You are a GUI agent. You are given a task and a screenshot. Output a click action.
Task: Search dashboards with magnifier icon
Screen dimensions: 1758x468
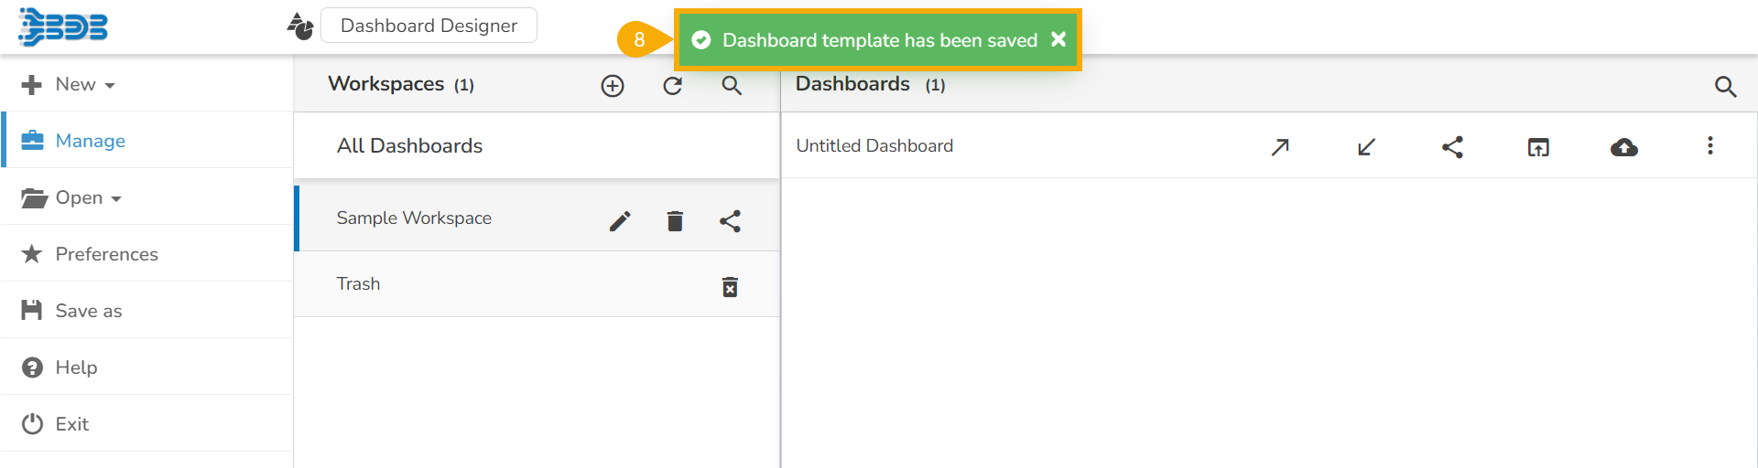click(1725, 87)
